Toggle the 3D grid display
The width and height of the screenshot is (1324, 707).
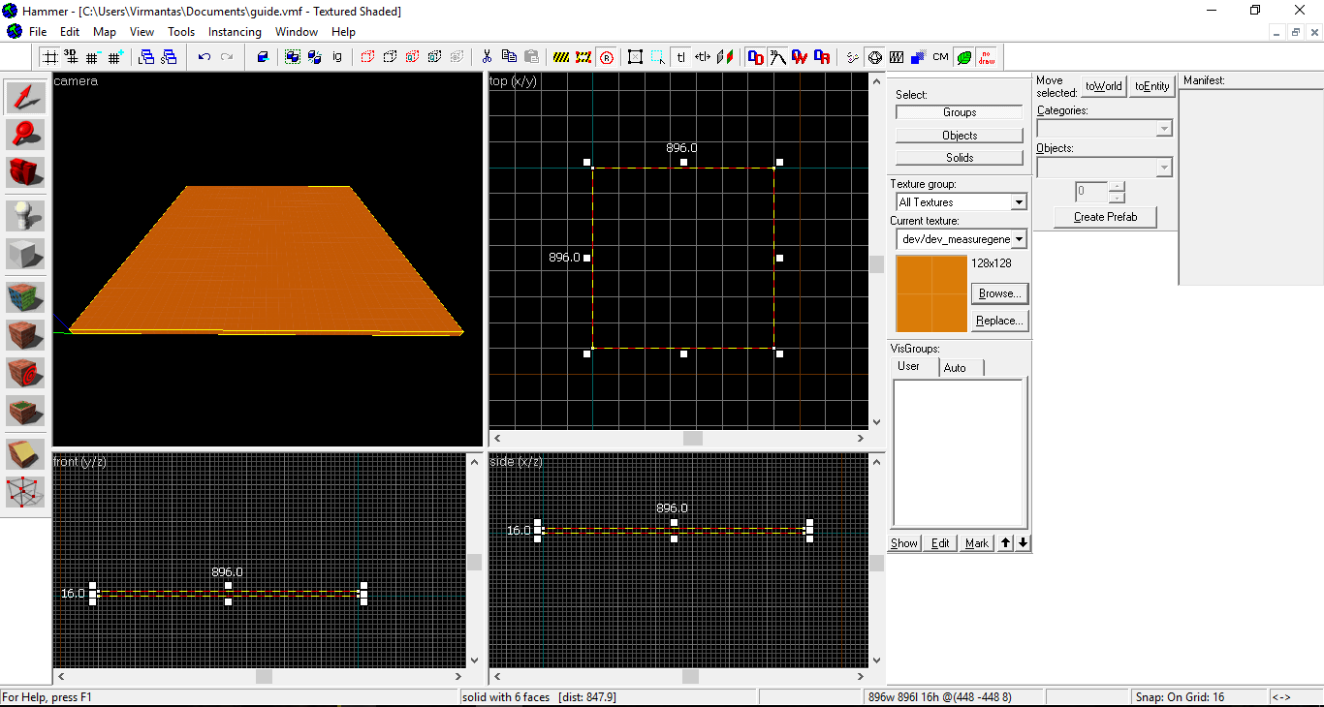pyautogui.click(x=72, y=57)
